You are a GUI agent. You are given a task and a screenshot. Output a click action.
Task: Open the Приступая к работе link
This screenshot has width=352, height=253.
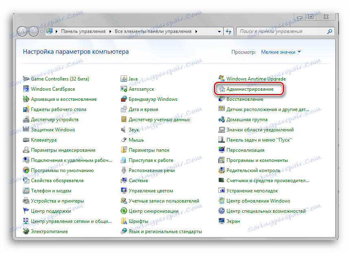click(x=151, y=160)
